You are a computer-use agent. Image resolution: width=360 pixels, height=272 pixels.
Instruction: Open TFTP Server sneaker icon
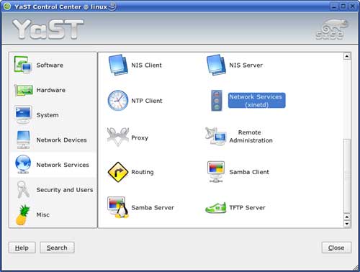[x=216, y=208]
